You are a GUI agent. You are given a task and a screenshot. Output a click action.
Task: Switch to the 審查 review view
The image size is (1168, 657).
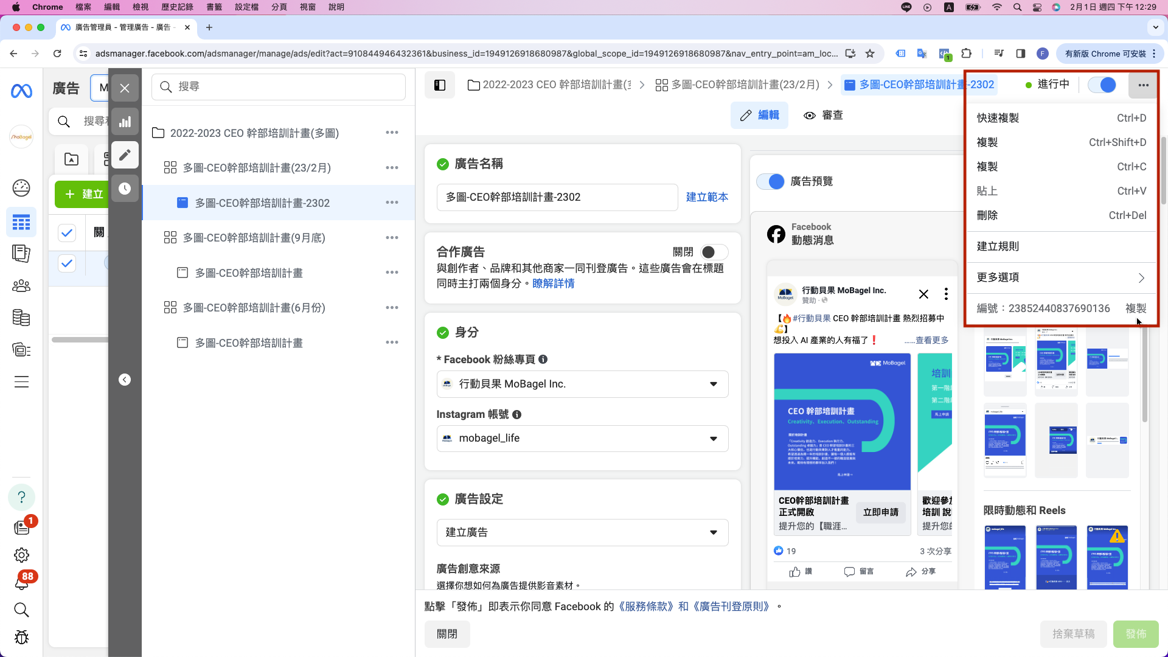tap(824, 116)
